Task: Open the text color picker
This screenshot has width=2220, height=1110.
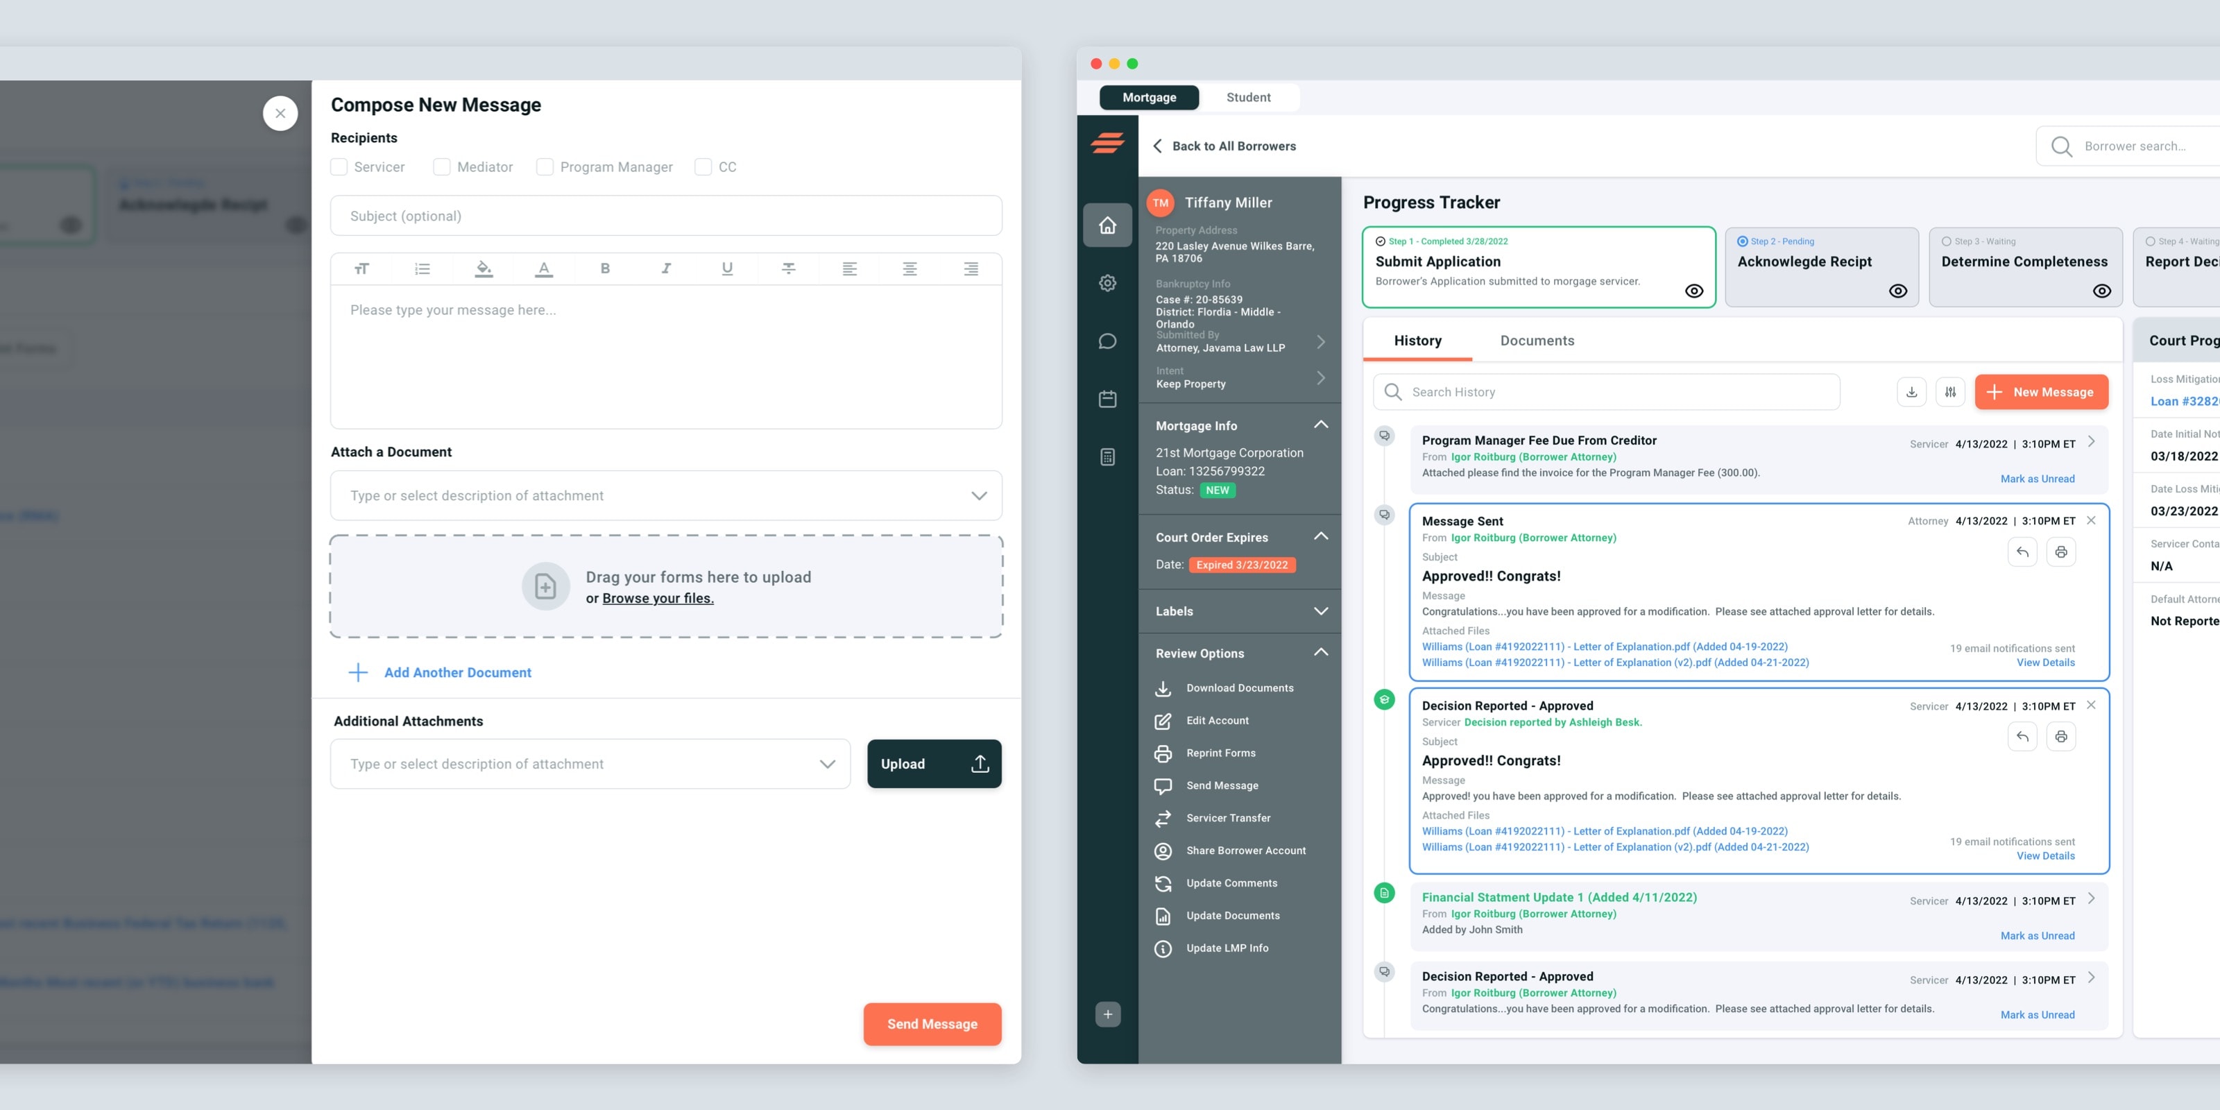Action: (x=544, y=269)
